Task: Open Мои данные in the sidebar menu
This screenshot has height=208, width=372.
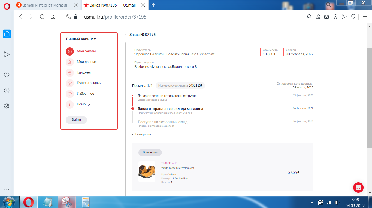Action: (87, 62)
